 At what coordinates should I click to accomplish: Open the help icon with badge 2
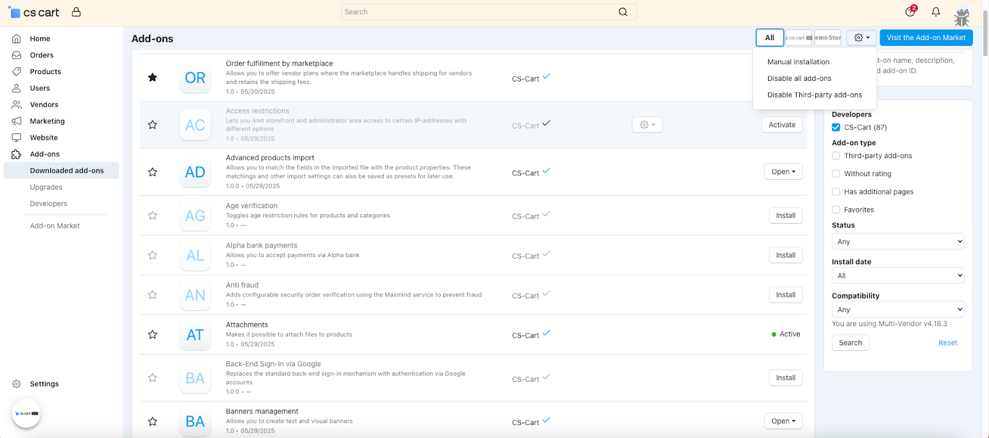tap(910, 11)
